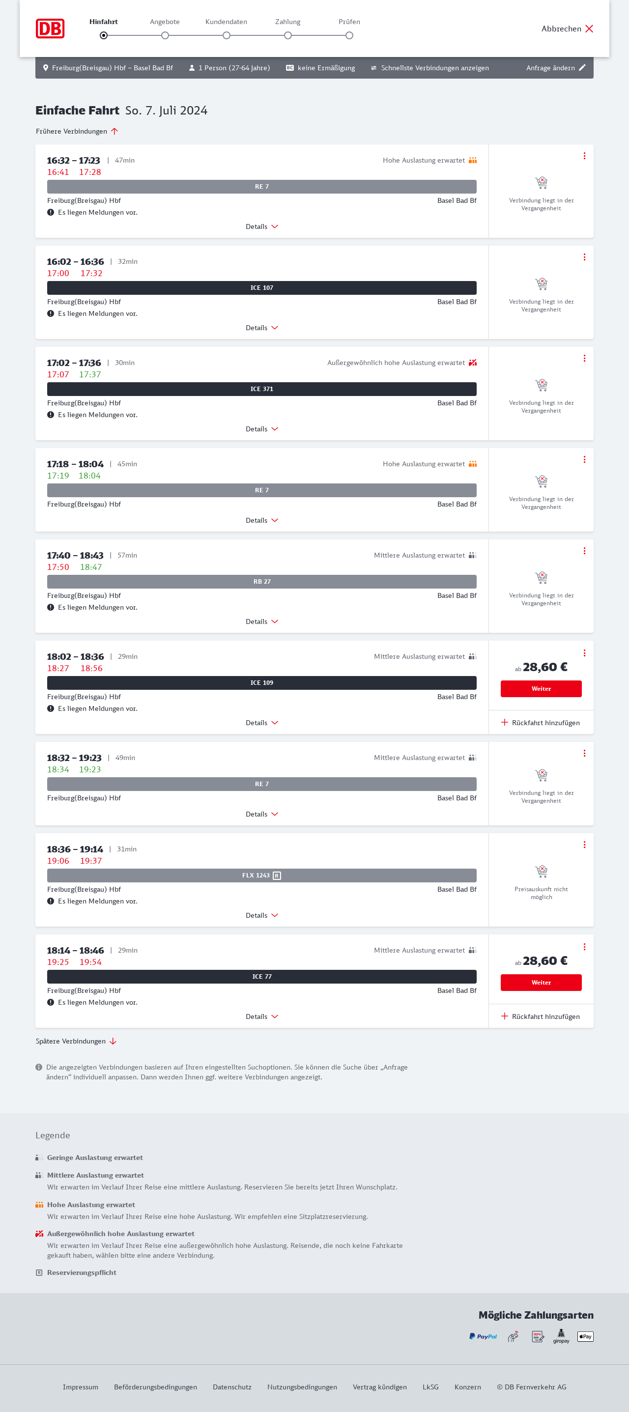Open the Impressum footer link
The image size is (629, 1412).
[x=80, y=1387]
